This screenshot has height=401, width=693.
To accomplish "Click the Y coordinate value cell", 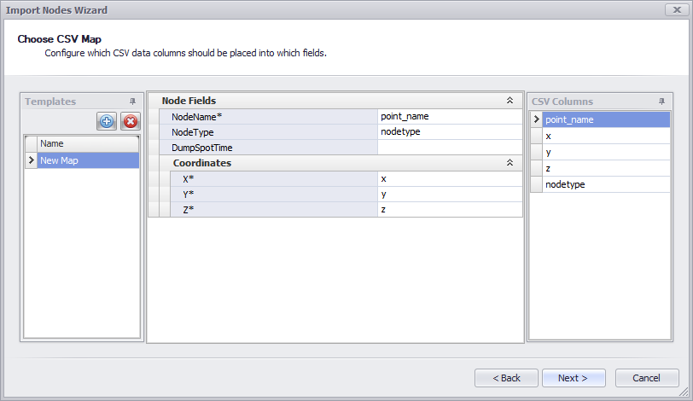I will [449, 195].
